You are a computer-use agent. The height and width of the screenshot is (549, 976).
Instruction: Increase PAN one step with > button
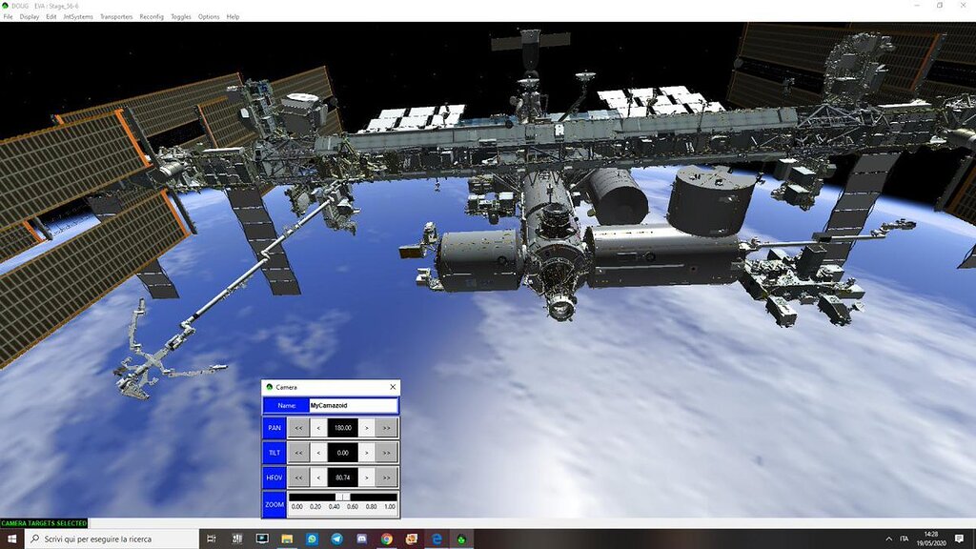(x=366, y=428)
